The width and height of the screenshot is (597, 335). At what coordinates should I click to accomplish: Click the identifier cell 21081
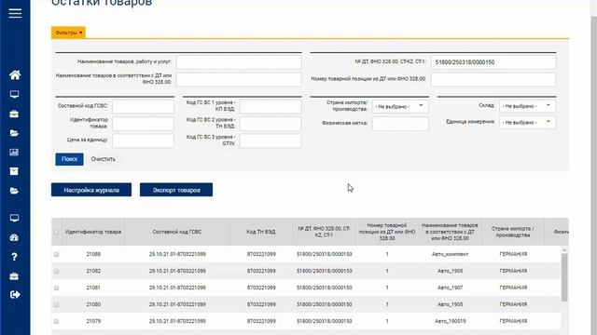pos(93,288)
